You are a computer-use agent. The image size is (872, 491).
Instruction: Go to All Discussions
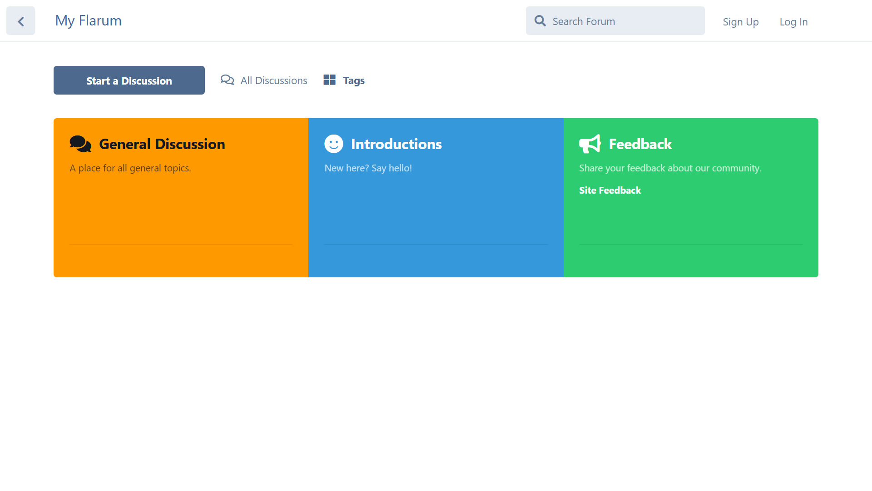click(x=264, y=80)
